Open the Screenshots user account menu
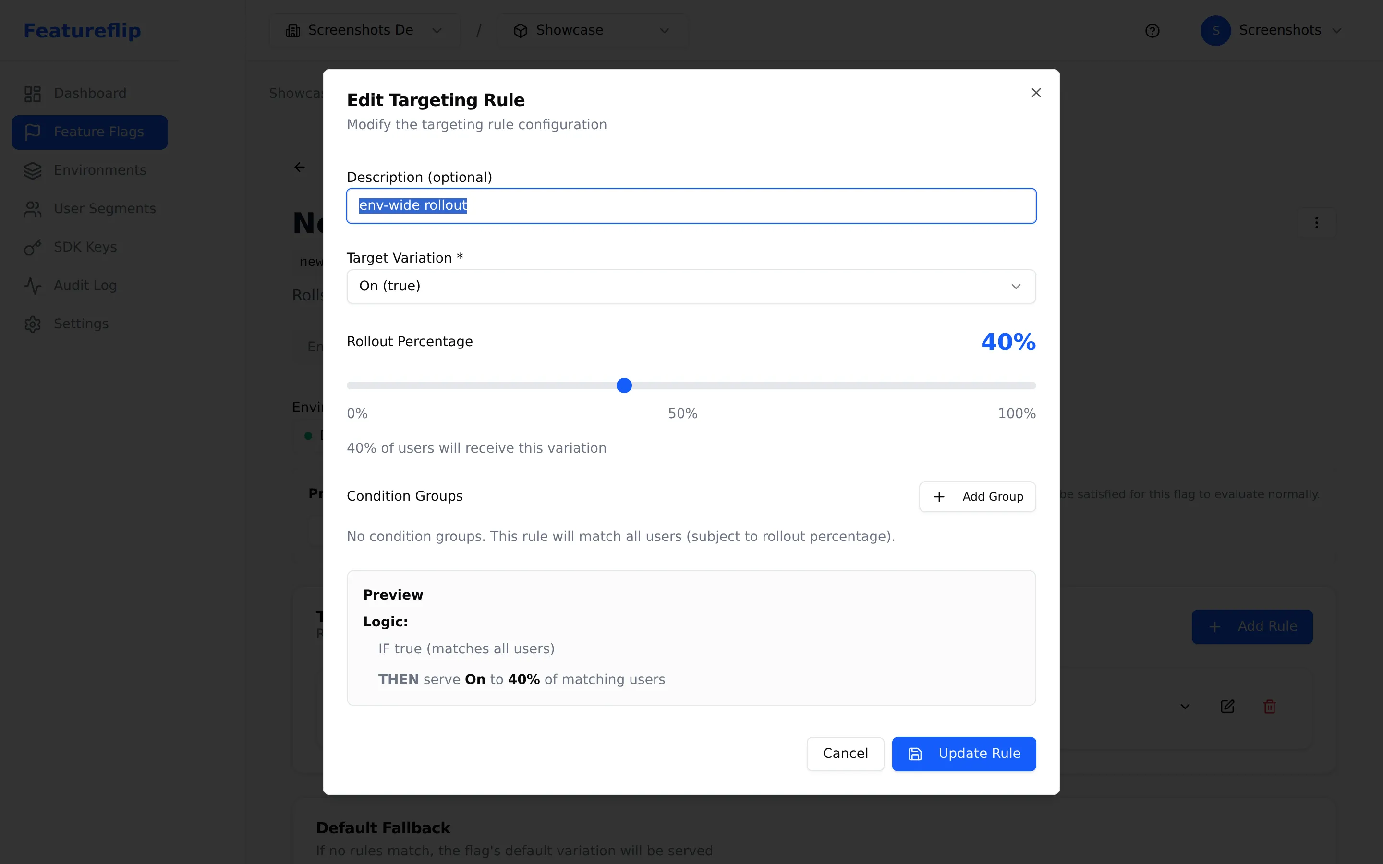1383x864 pixels. click(1271, 30)
